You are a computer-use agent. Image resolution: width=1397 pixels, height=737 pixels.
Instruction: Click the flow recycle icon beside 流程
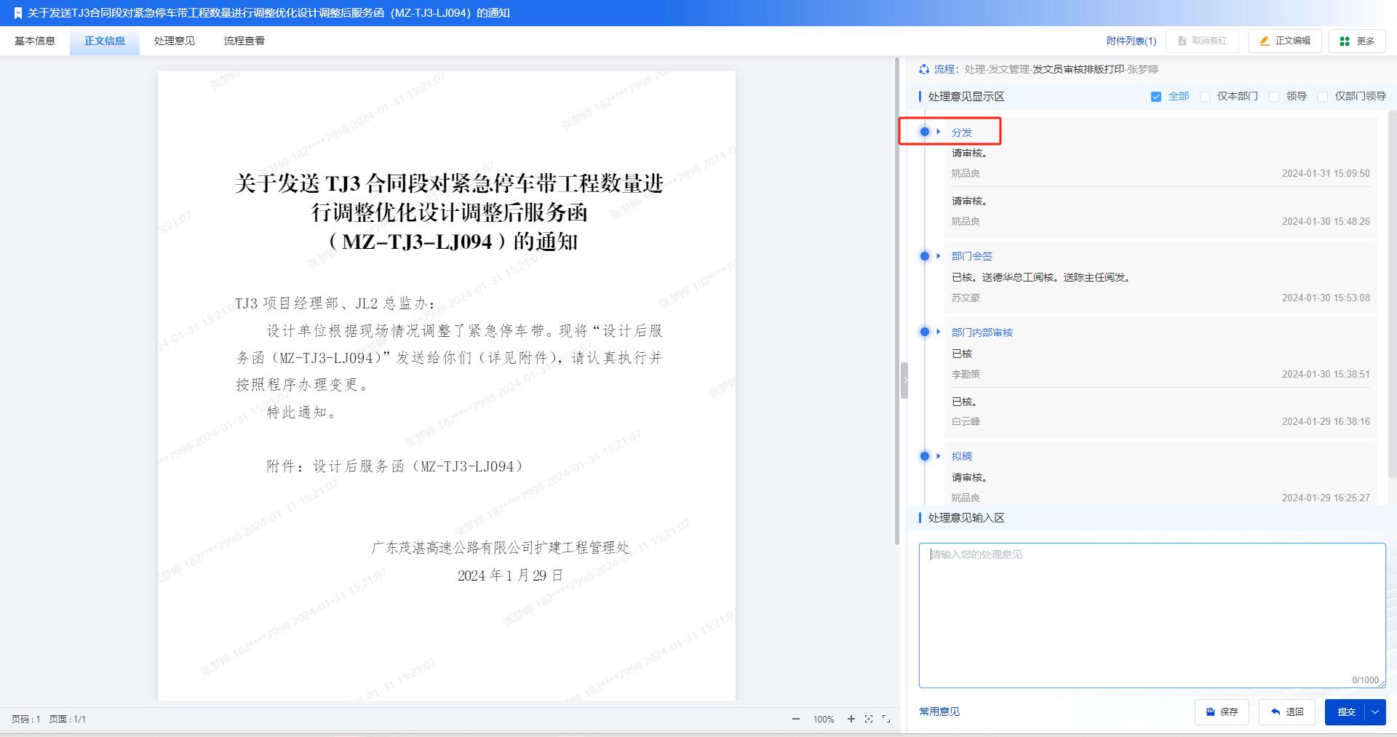tap(924, 69)
